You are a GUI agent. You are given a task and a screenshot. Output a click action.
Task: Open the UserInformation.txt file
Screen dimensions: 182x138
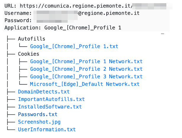(47, 129)
